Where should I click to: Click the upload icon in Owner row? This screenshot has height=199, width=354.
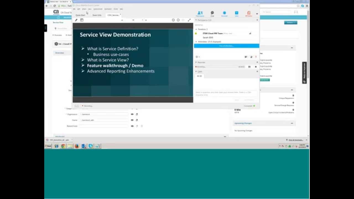tap(137, 120)
